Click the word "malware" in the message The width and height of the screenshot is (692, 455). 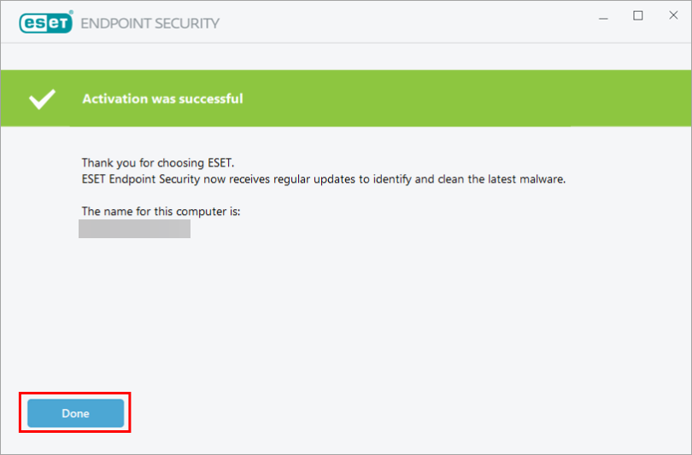543,179
